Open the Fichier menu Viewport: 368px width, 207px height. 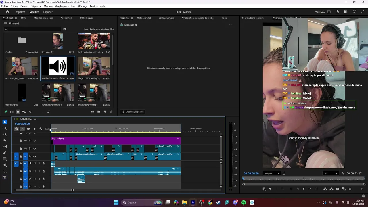[5, 6]
